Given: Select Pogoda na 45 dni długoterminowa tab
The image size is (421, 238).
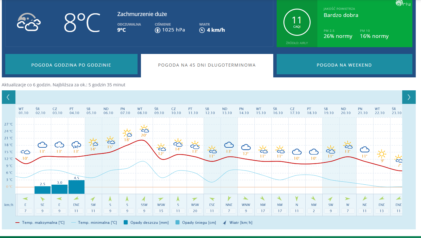Looking at the screenshot, I should pyautogui.click(x=207, y=65).
